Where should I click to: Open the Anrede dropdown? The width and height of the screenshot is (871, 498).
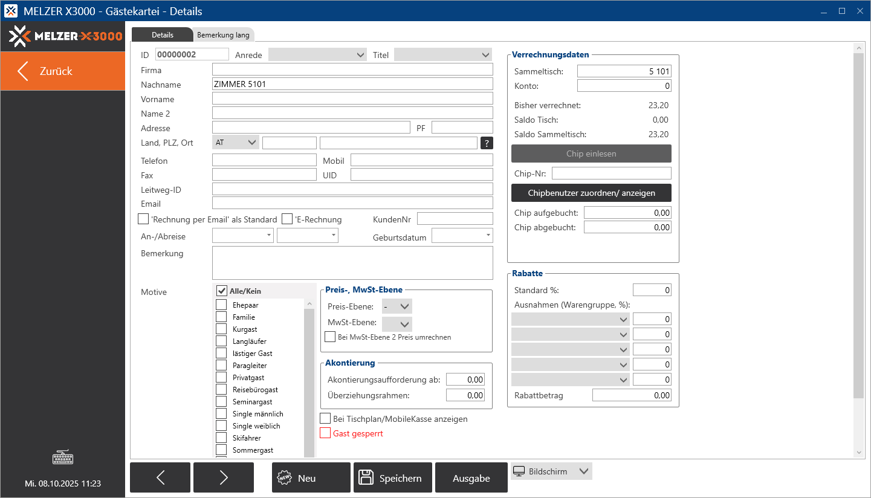(317, 54)
